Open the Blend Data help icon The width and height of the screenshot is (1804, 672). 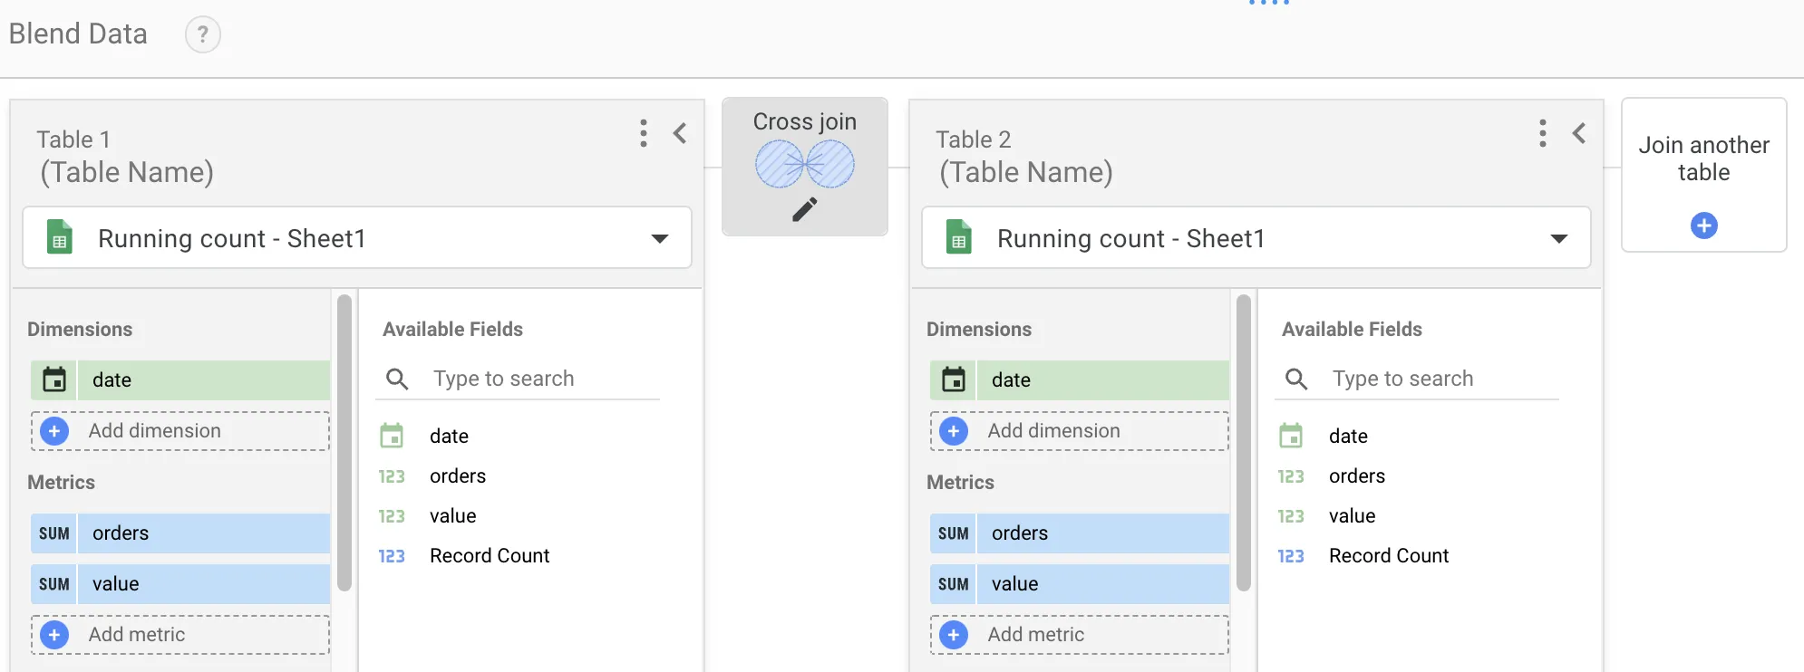(x=203, y=35)
